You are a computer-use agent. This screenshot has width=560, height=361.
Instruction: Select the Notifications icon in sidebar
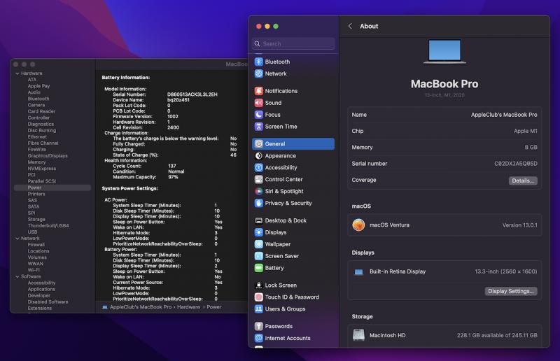(x=259, y=91)
